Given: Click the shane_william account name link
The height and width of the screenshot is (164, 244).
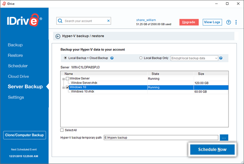Looking at the screenshot, I should [146, 20].
